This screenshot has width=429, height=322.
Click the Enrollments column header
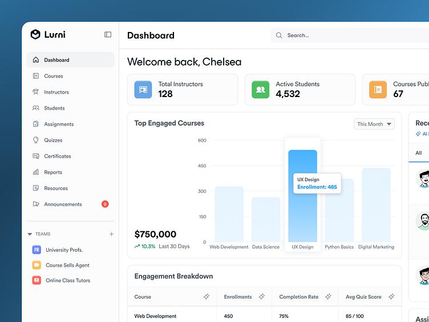point(244,297)
